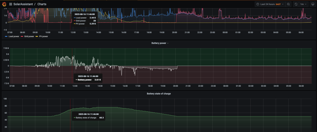The width and height of the screenshot is (317, 132).
Task: Click the Charts breadcrumb title
Action: [42, 4]
